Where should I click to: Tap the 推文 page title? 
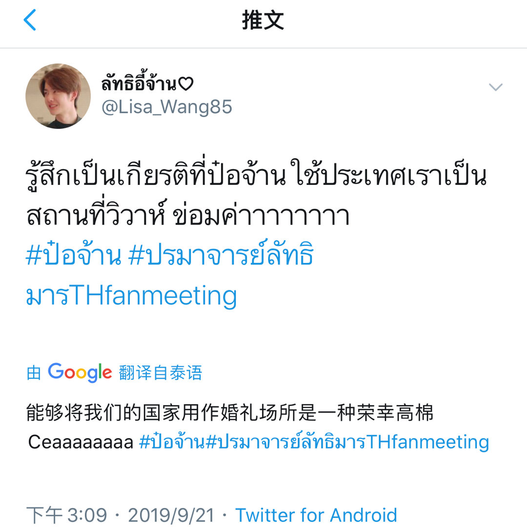pos(263,20)
